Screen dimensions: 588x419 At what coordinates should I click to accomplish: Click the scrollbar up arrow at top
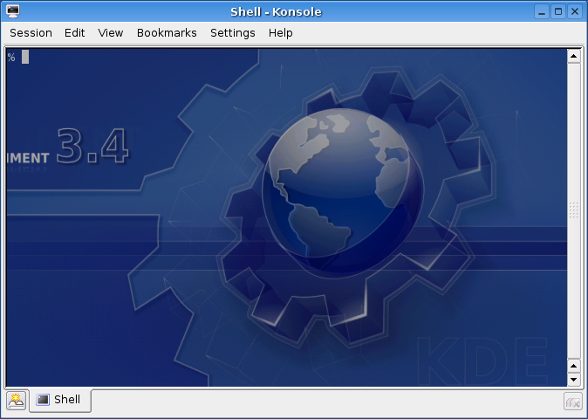573,56
